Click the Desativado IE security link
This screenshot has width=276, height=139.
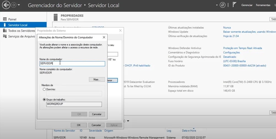230,57
